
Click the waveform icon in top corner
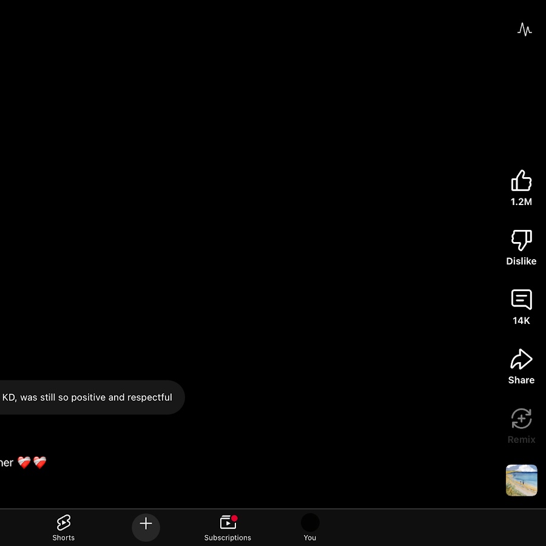click(x=524, y=29)
